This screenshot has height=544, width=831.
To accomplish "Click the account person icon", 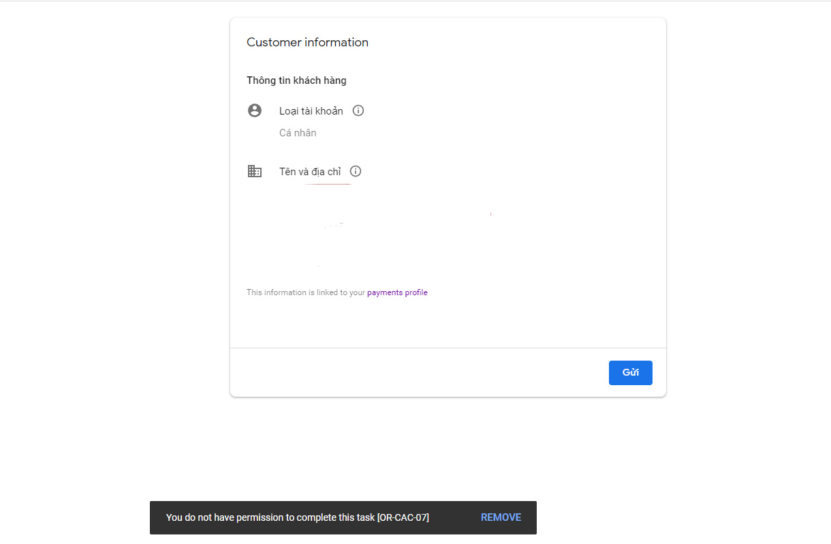I will (255, 110).
